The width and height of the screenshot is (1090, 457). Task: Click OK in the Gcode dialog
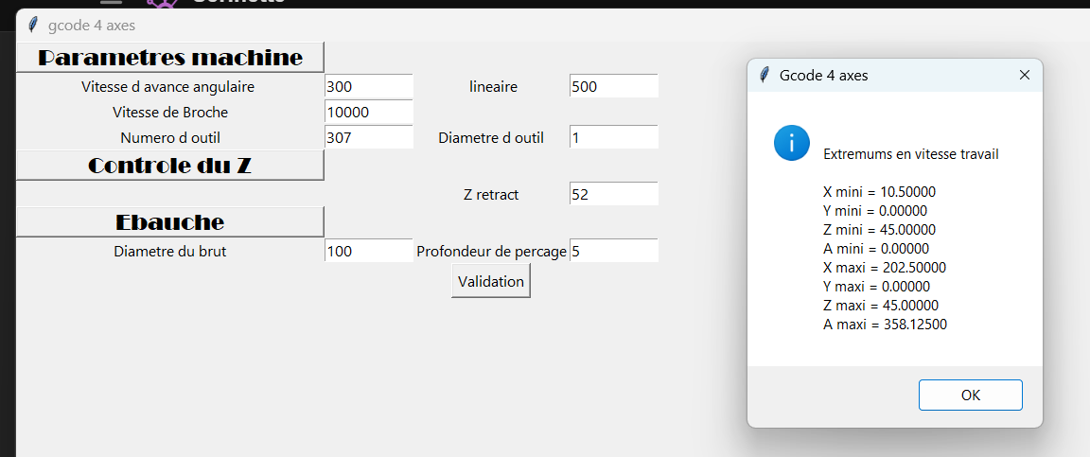click(970, 395)
